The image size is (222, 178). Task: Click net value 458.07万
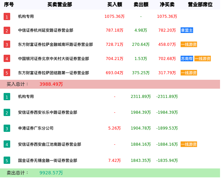167,44
